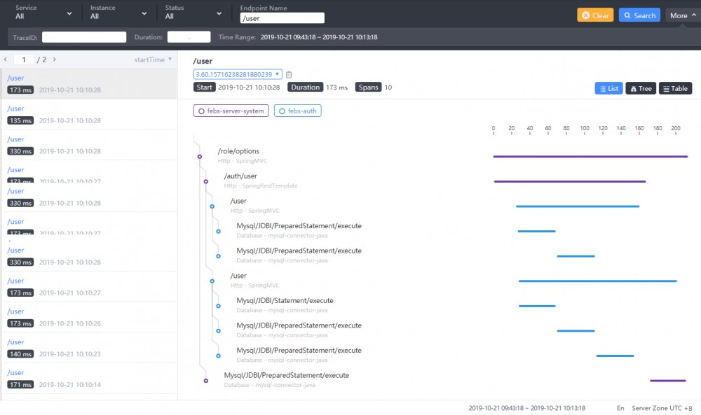This screenshot has width=701, height=415.
Task: Click the /auth/user span node circle
Action: pos(206,181)
